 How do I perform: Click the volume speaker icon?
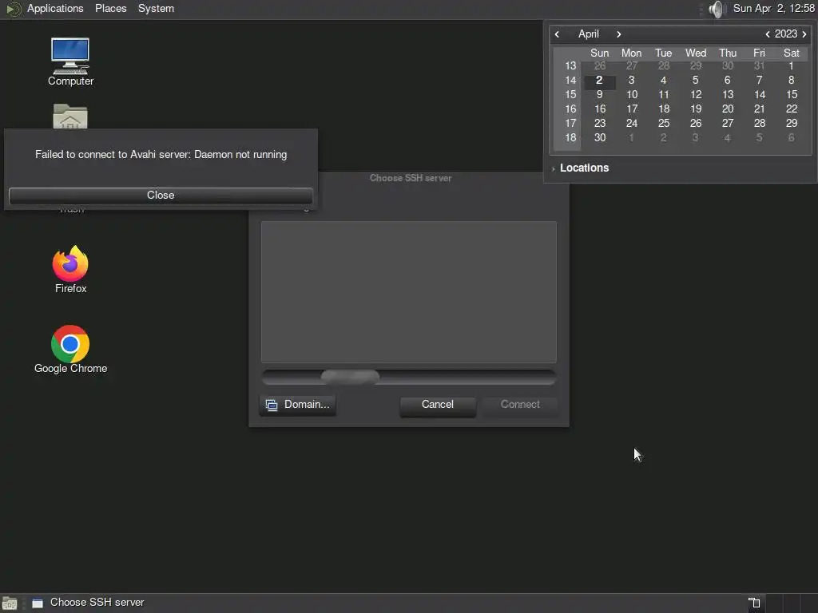(x=717, y=9)
